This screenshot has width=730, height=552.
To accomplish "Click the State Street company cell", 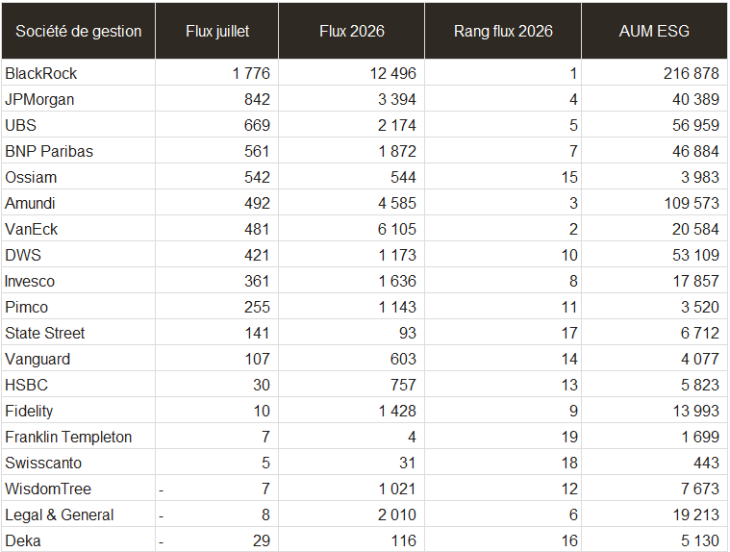I will tap(78, 333).
